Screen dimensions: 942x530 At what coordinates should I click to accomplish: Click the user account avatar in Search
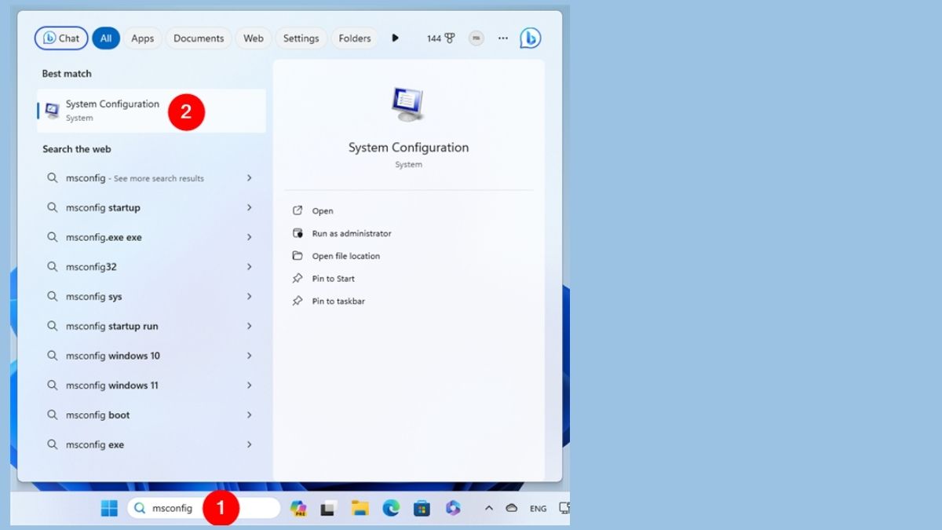pos(476,38)
